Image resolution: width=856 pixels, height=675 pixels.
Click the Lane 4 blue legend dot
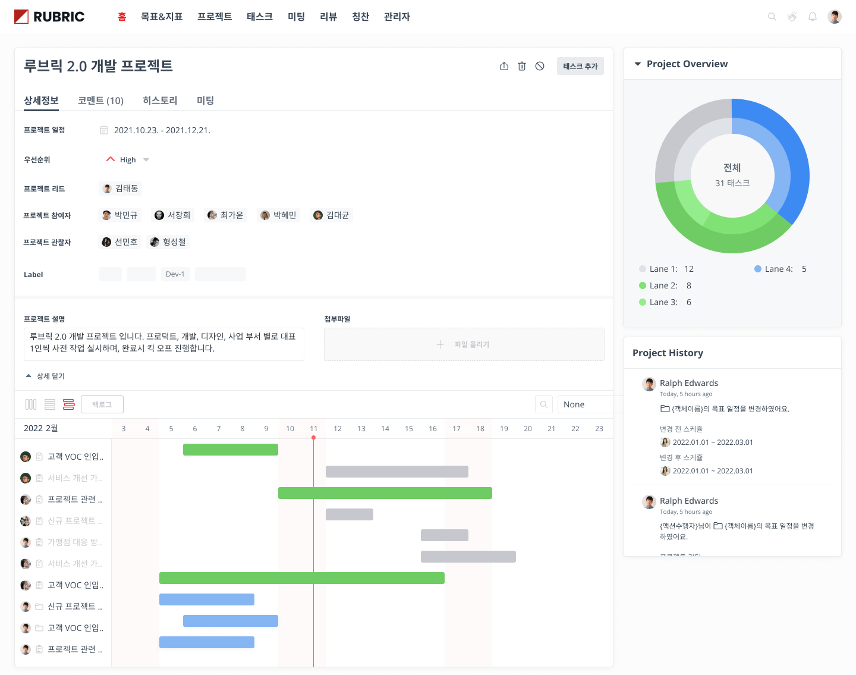[758, 269]
